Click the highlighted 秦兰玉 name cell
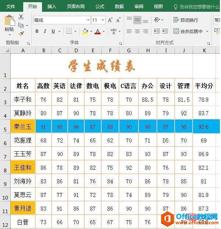Screen dimensions: 221x229 coord(23,127)
